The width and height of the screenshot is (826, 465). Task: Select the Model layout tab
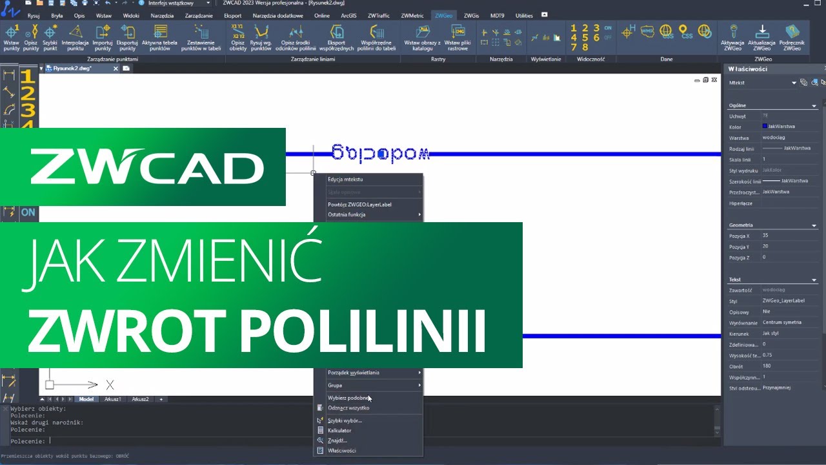point(86,399)
